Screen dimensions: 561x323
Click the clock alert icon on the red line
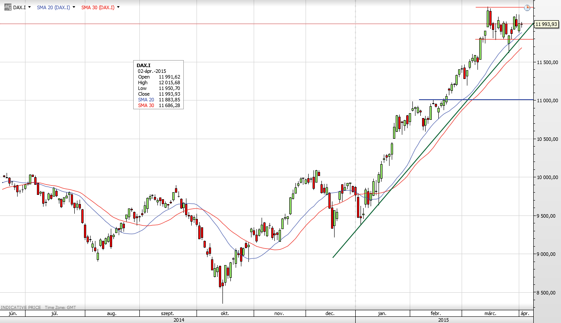pyautogui.click(x=527, y=7)
